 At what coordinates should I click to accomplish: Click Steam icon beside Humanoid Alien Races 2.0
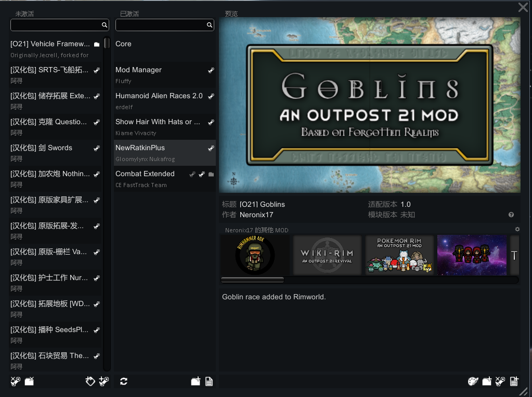(211, 96)
